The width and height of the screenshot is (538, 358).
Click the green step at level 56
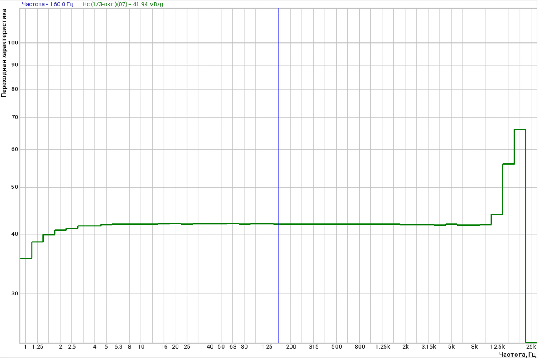point(509,164)
